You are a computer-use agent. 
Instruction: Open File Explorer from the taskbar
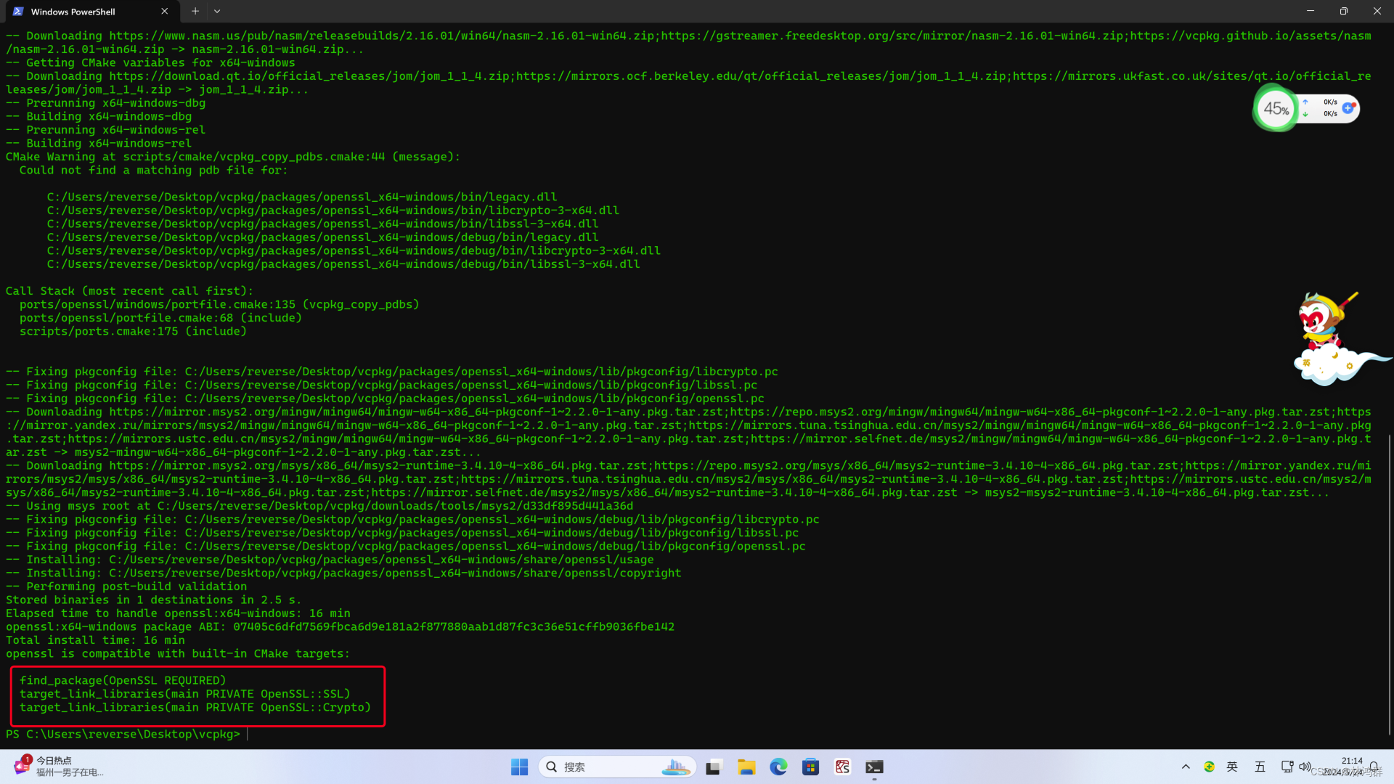pos(746,767)
